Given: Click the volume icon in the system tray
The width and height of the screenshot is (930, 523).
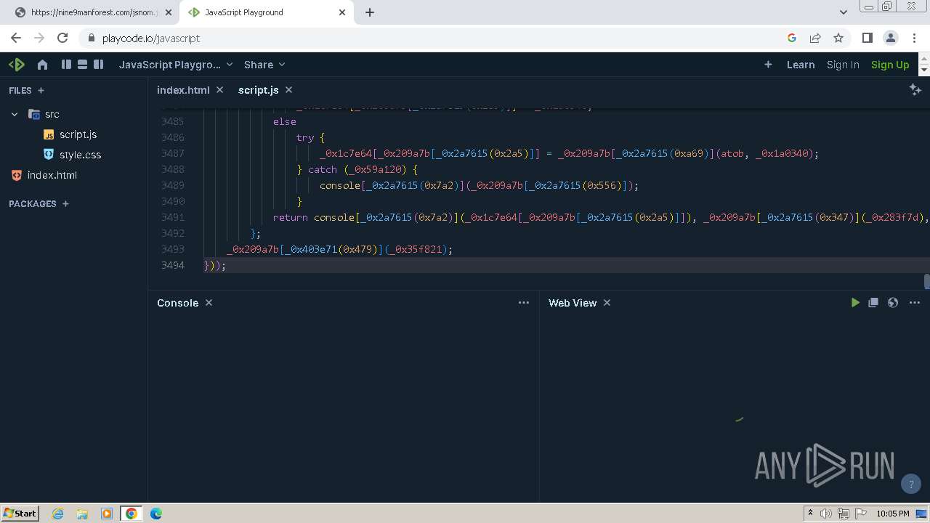Looking at the screenshot, I should point(826,514).
